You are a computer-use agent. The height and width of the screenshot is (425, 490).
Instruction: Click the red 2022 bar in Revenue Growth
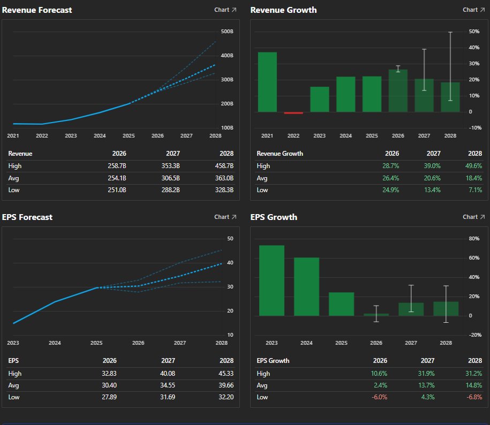(x=293, y=113)
